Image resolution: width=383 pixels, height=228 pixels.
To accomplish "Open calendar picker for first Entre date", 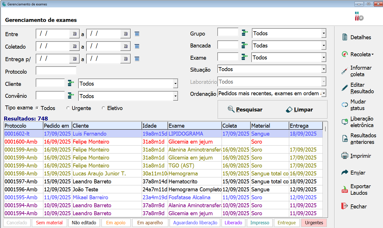I will tap(74, 34).
